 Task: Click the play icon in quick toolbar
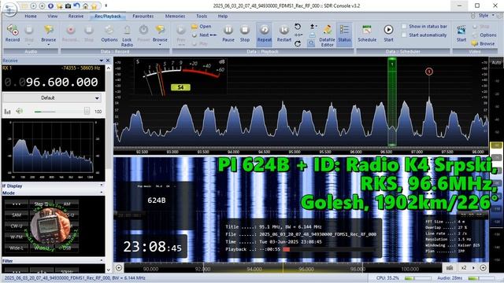(x=33, y=6)
